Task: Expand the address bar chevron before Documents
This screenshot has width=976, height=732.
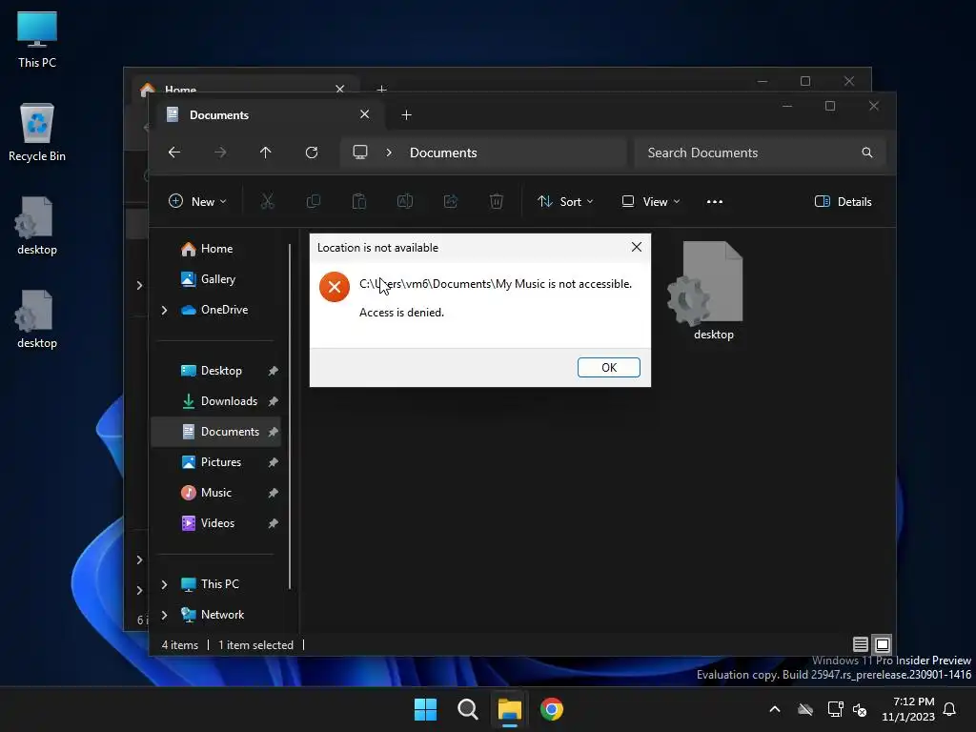Action: point(389,152)
